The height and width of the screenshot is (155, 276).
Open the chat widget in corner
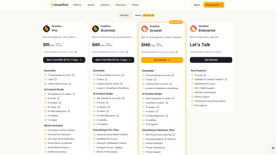(273, 148)
